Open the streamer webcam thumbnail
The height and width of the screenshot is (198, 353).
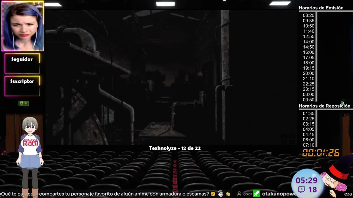[x=22, y=26]
